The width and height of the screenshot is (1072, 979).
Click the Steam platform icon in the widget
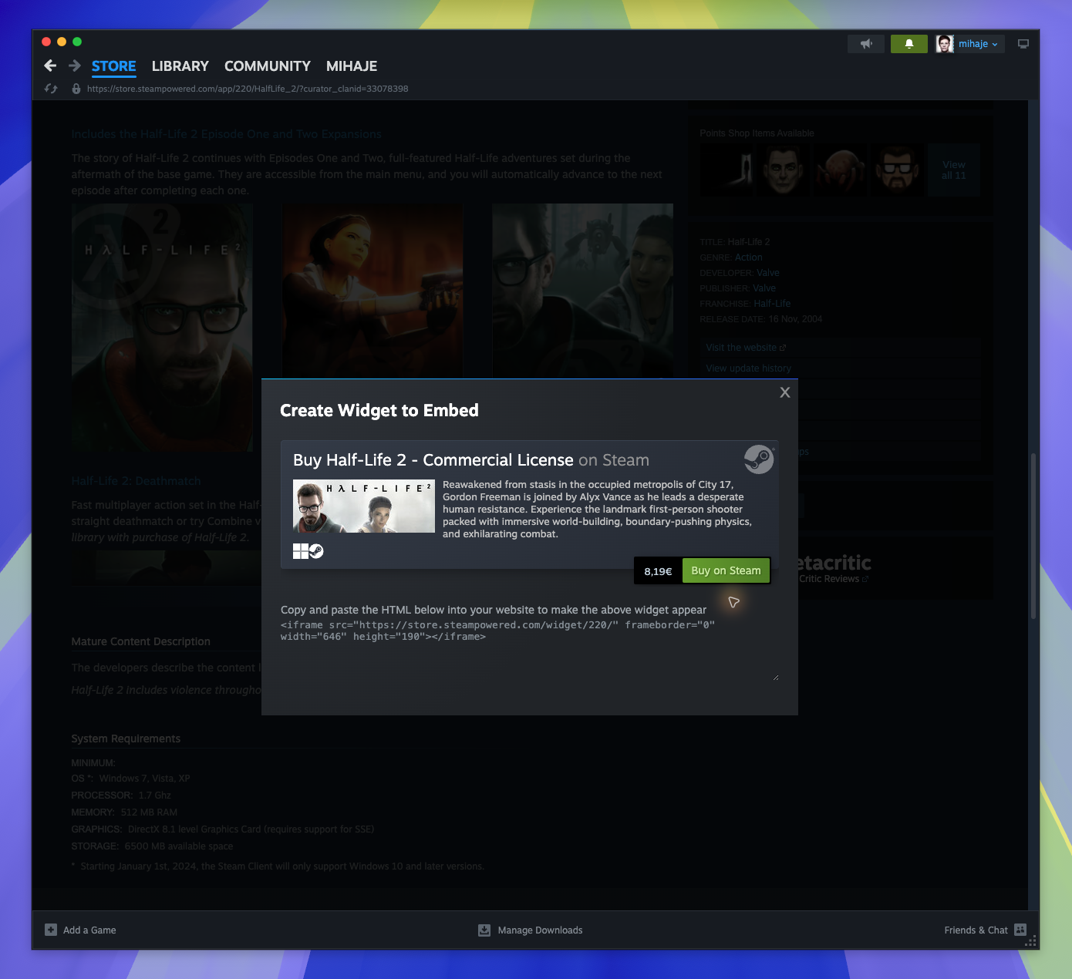[316, 551]
